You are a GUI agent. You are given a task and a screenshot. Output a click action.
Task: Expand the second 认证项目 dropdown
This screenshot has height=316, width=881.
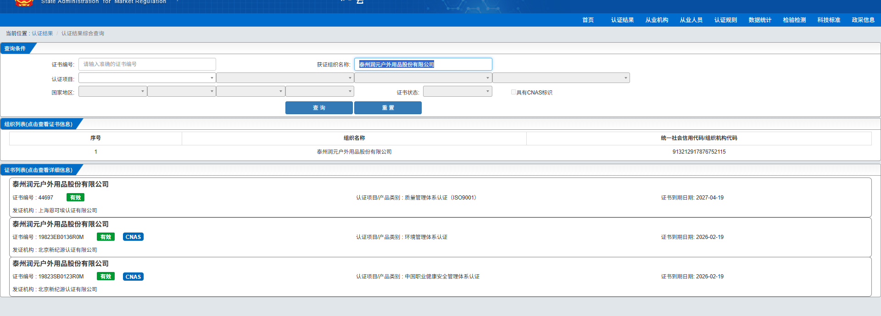pos(285,78)
